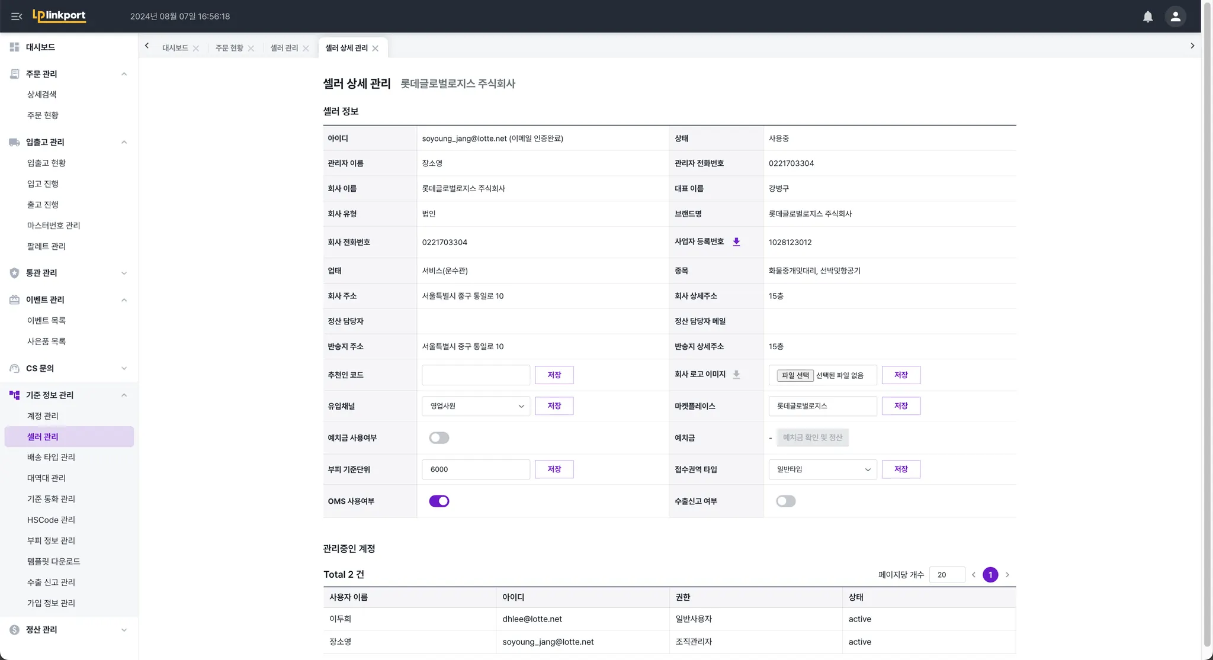Image resolution: width=1213 pixels, height=660 pixels.
Task: Open the 유입채널 dropdown
Action: (x=476, y=406)
